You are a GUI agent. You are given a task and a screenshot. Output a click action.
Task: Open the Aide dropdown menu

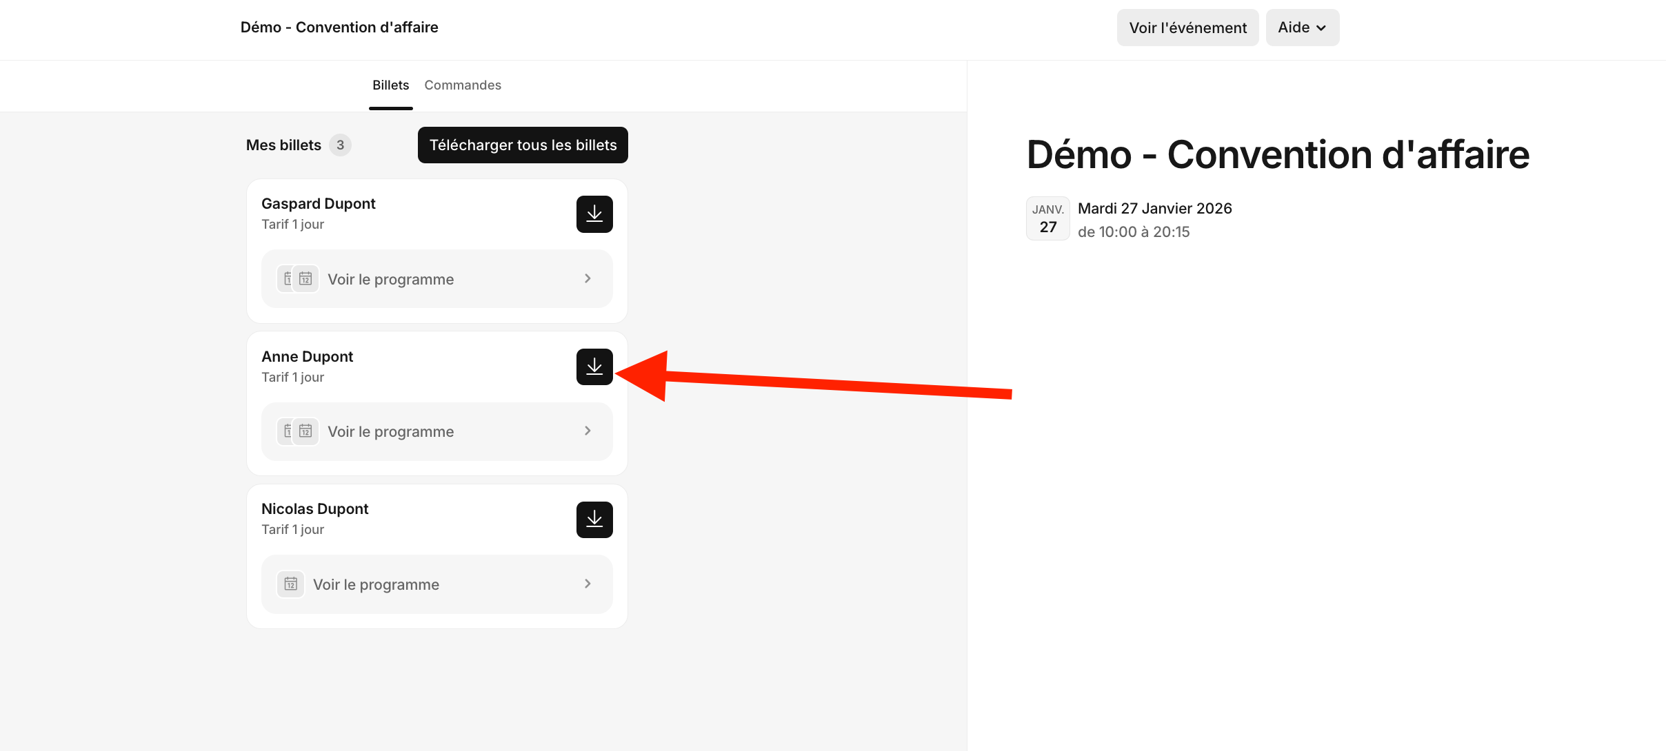(x=1302, y=28)
